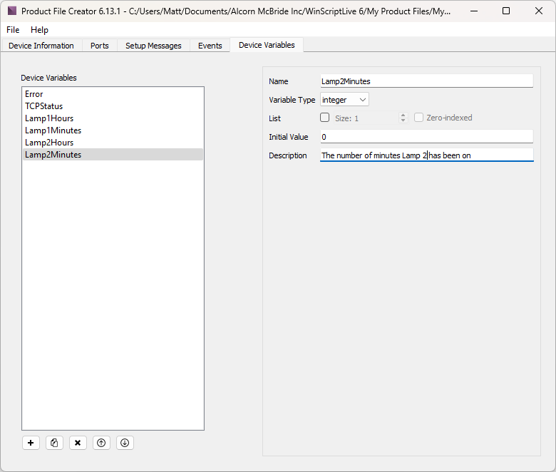Select the TCPStatus variable in the list
Image resolution: width=556 pixels, height=472 pixels.
point(44,106)
